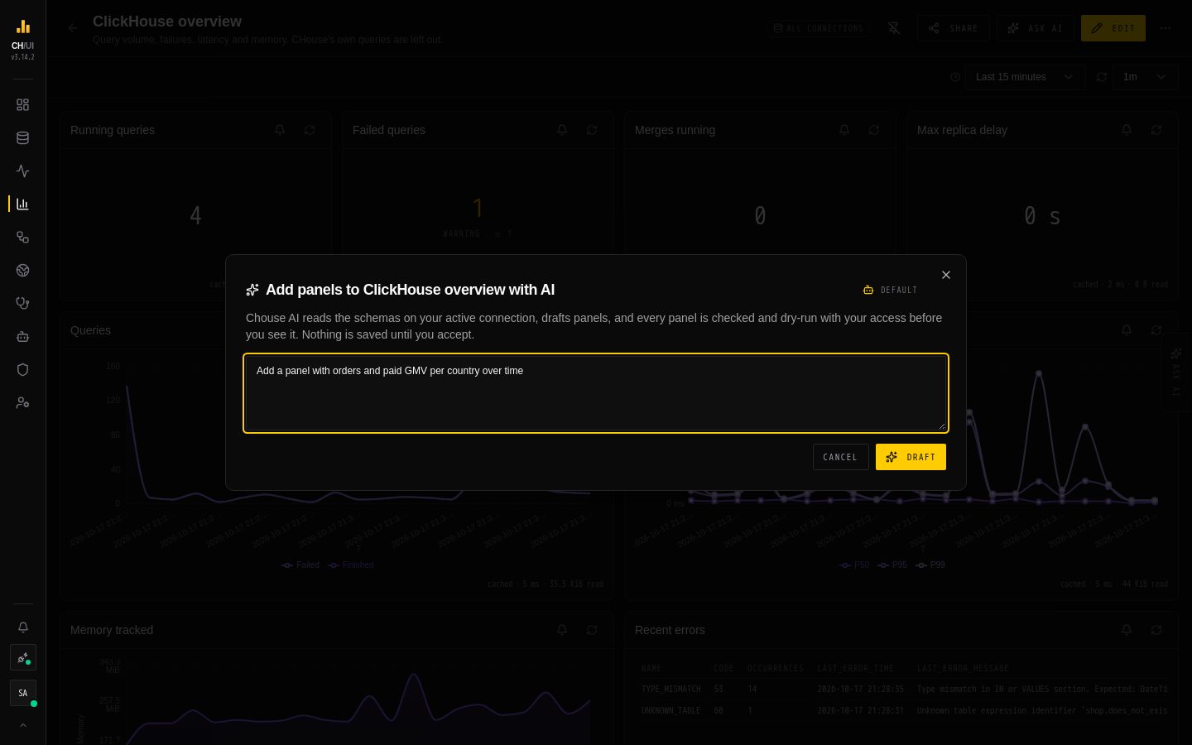The image size is (1192, 745).
Task: Toggle the Failed series in legend
Action: pos(300,565)
